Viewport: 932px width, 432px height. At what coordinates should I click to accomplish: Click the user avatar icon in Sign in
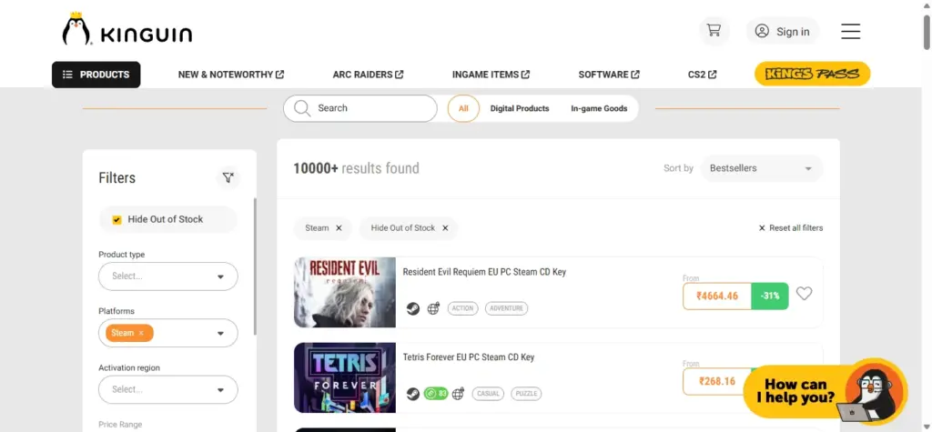tap(762, 31)
